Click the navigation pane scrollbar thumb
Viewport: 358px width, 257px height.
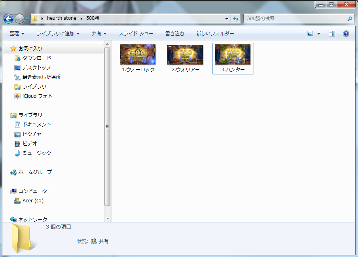(108, 127)
